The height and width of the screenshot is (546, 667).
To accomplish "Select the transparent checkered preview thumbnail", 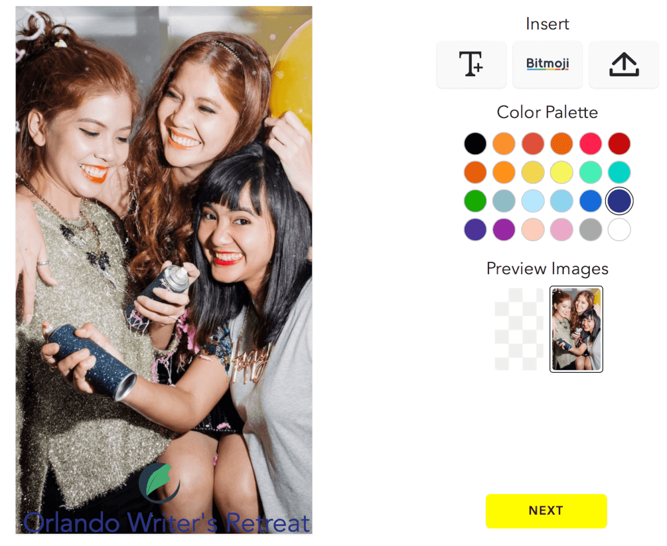I will click(519, 329).
